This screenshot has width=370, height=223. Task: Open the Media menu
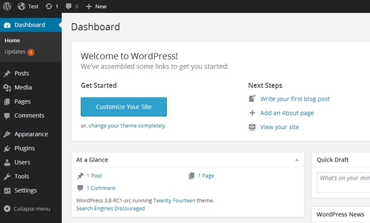click(x=23, y=88)
